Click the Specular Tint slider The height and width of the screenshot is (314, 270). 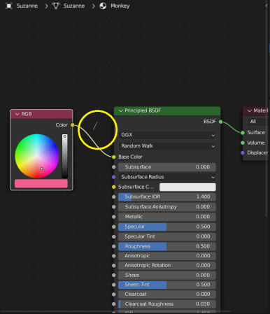click(x=167, y=236)
